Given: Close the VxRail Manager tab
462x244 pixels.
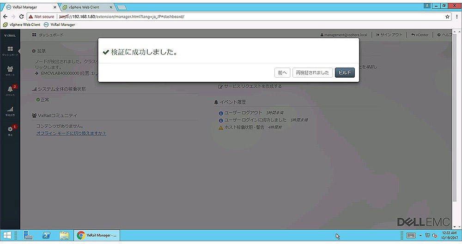Looking at the screenshot, I should tap(55, 7).
